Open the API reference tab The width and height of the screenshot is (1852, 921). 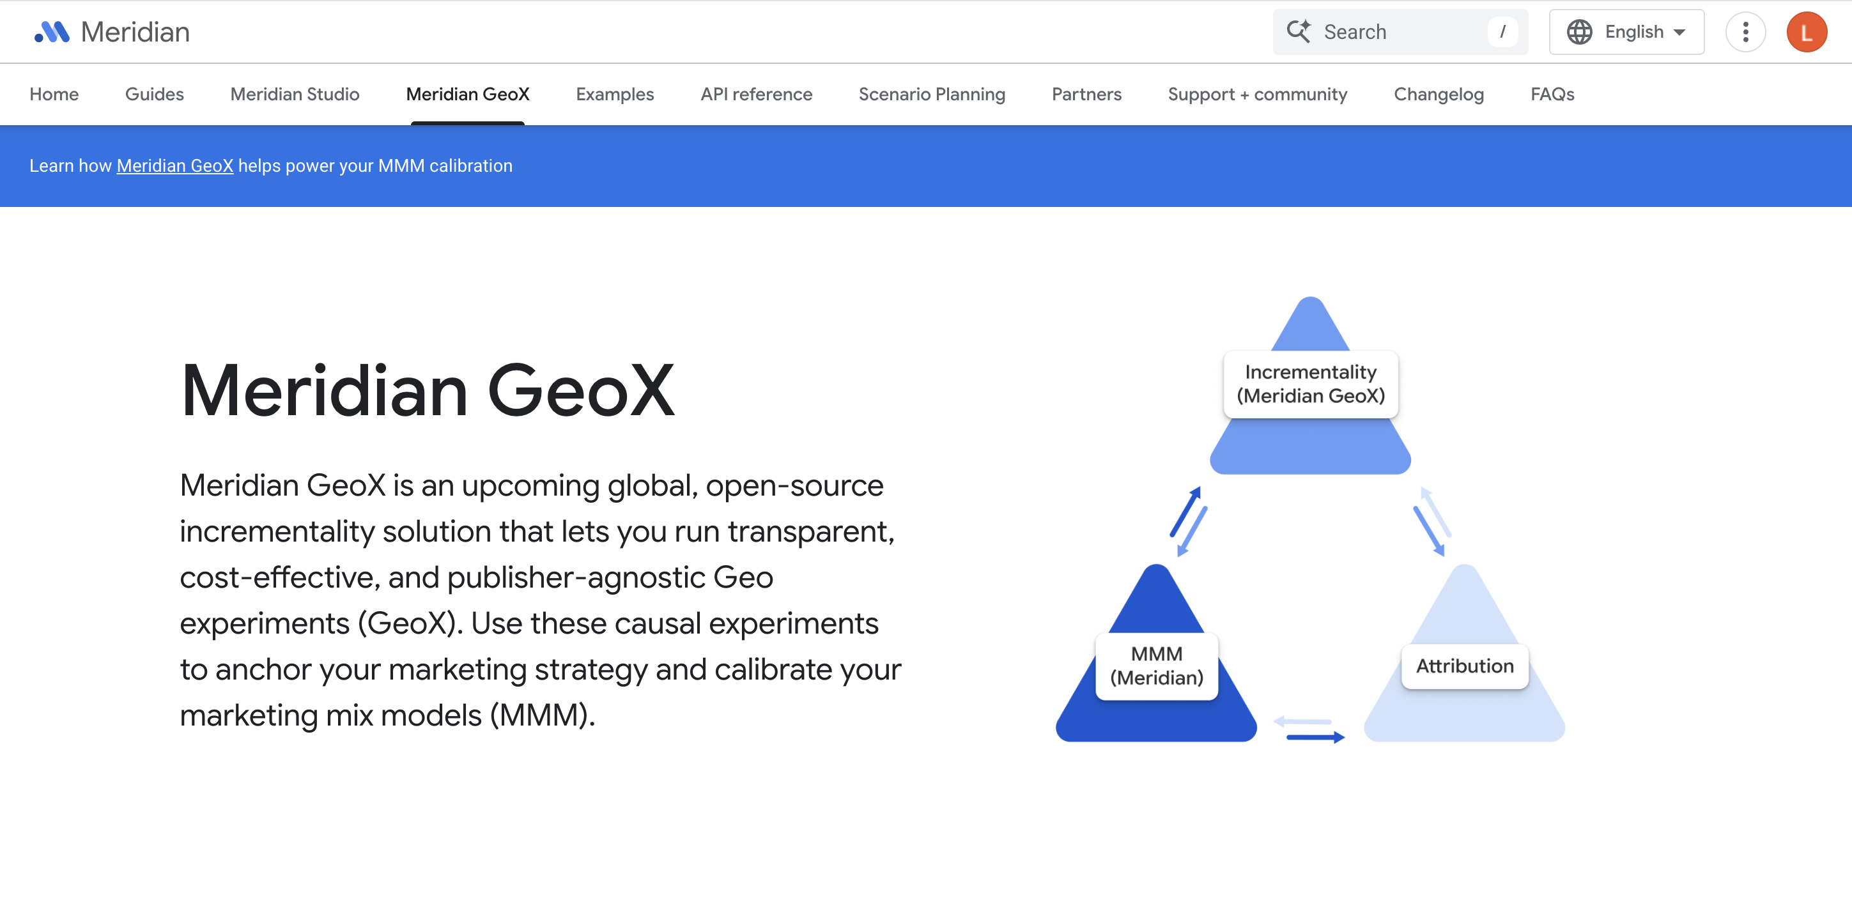[x=757, y=94]
